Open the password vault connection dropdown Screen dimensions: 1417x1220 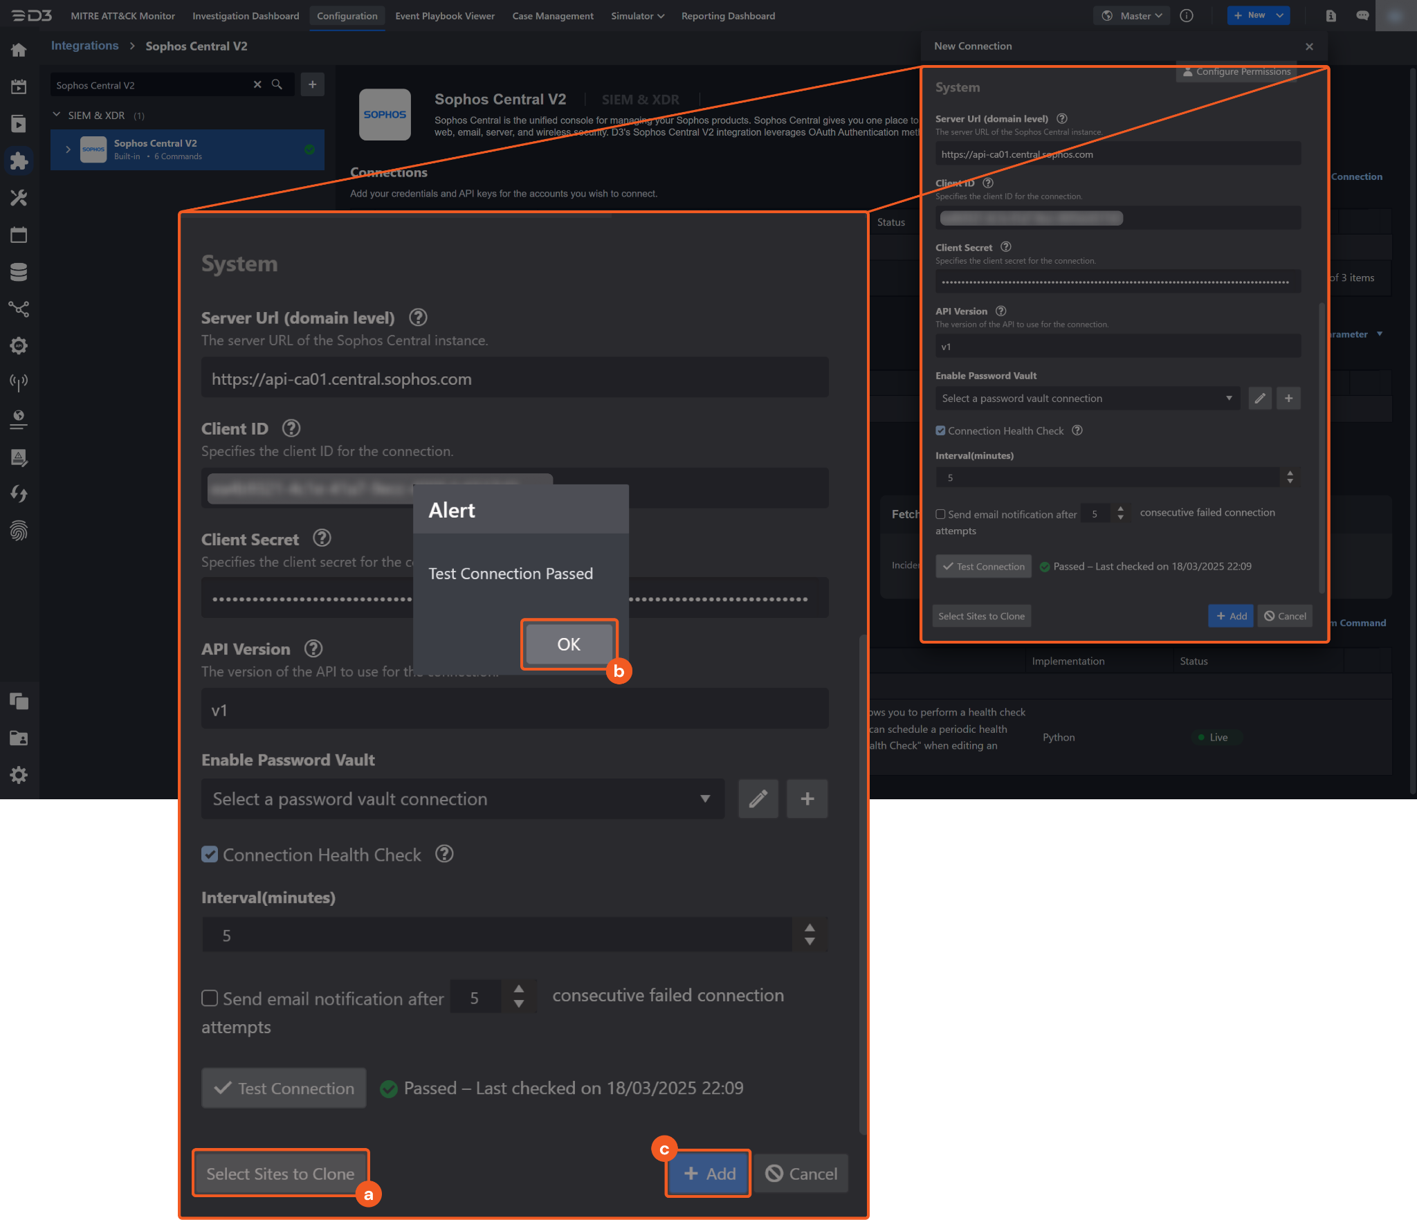click(x=462, y=799)
